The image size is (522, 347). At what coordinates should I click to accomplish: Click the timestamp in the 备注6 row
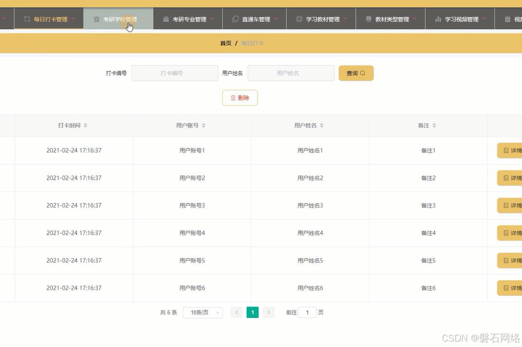click(74, 288)
